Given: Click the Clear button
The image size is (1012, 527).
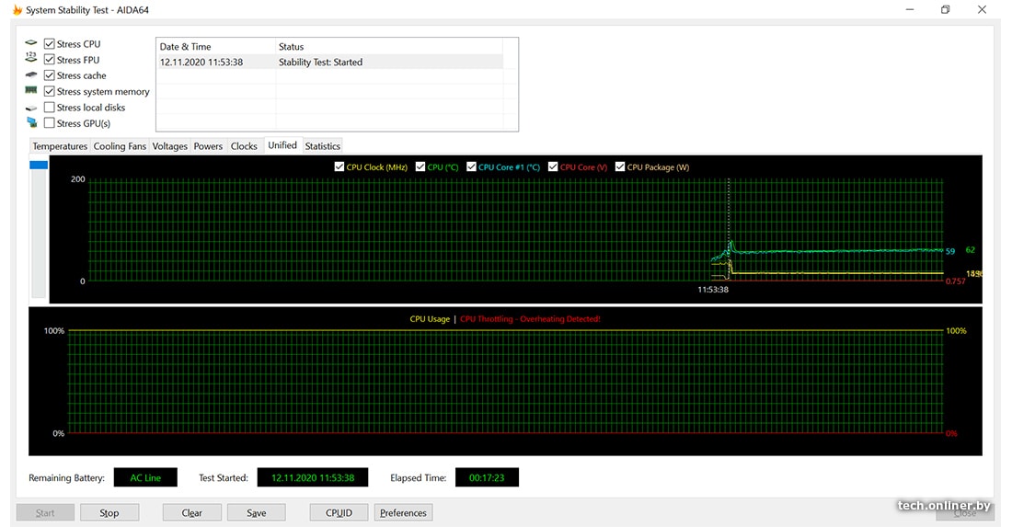Looking at the screenshot, I should (x=191, y=513).
